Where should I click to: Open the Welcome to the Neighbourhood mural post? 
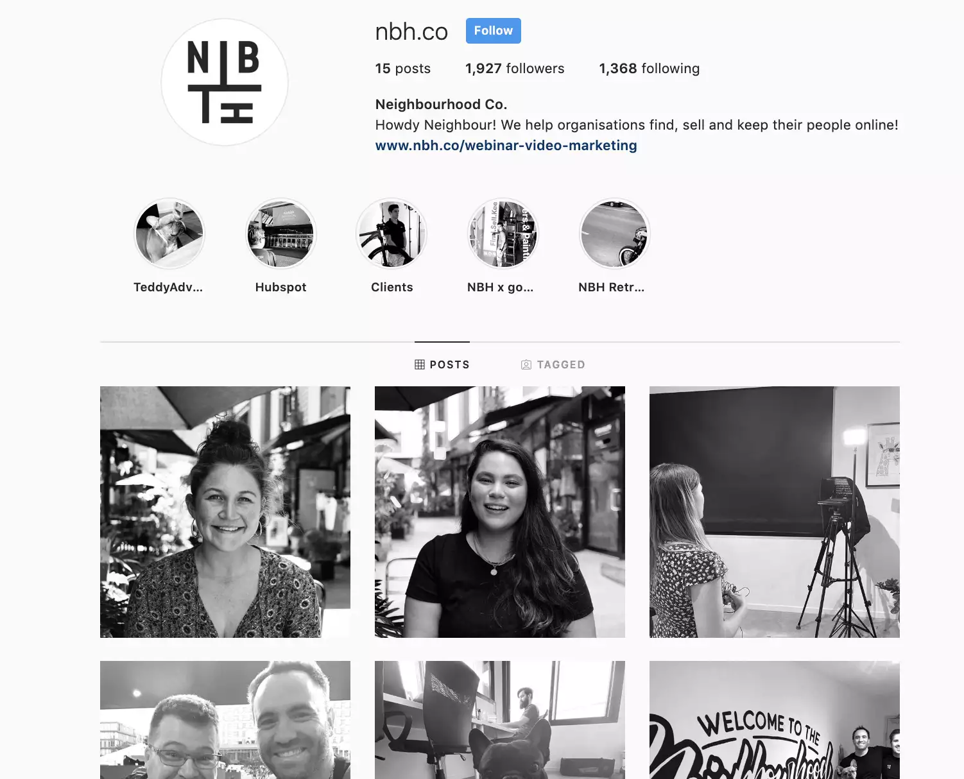[x=775, y=720]
